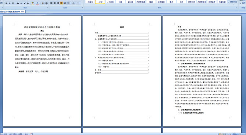Open the line spacing dropdown
The height and width of the screenshot is (135, 246).
69,3
